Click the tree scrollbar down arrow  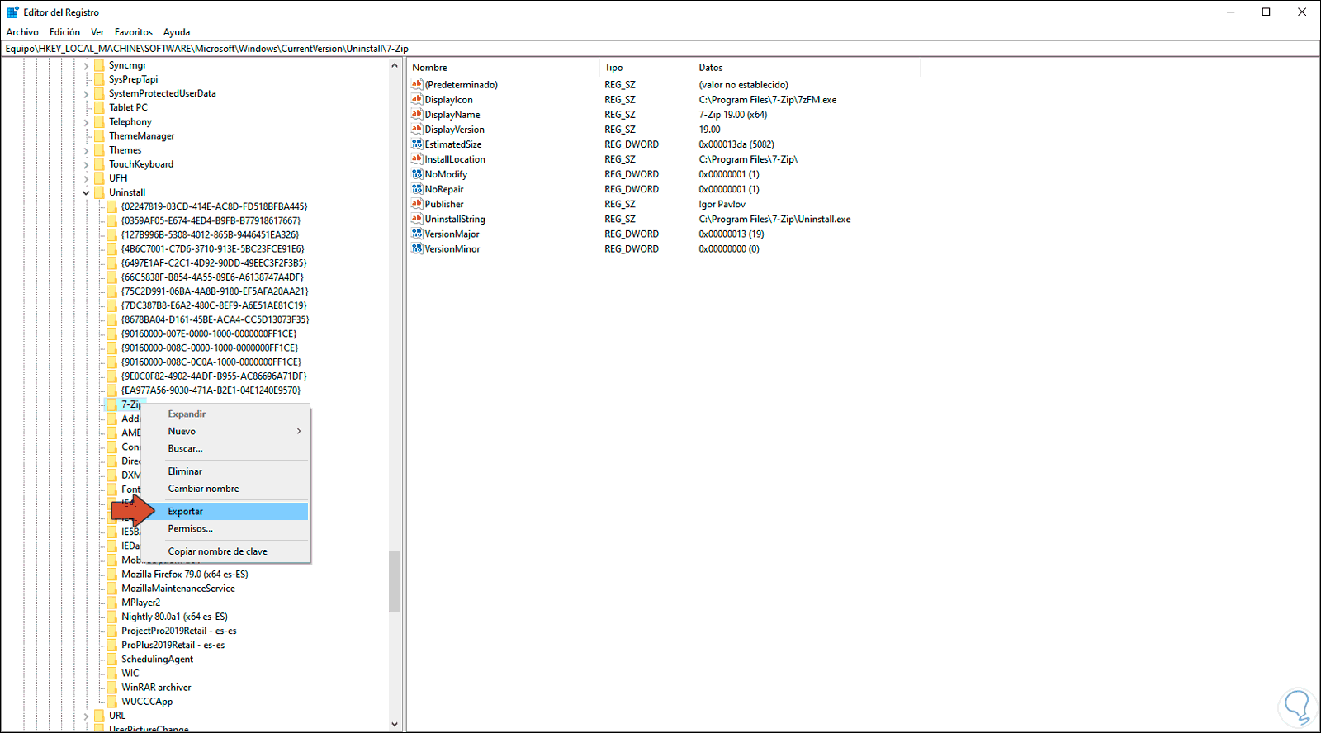point(395,724)
